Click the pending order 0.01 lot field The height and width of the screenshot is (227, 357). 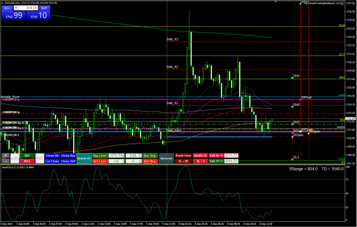tap(134, 156)
